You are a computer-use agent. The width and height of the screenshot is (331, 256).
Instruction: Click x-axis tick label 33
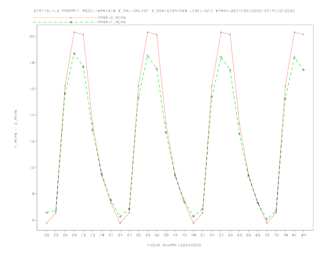point(148,235)
